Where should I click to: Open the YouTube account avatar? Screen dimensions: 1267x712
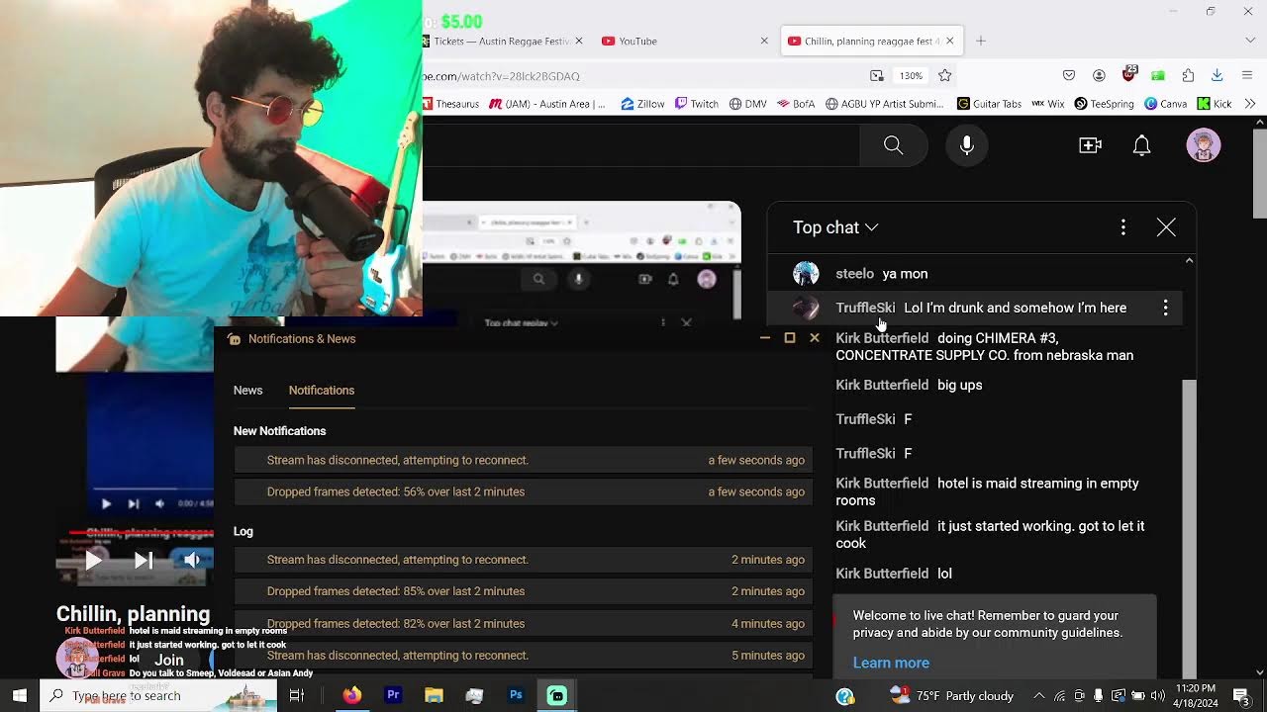pos(1204,145)
